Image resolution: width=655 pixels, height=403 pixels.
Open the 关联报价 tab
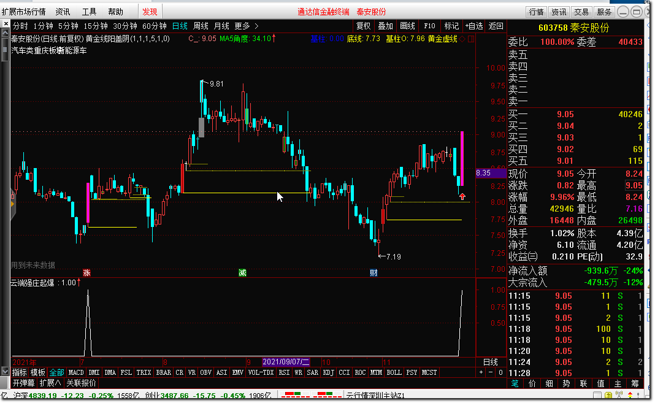[81, 383]
